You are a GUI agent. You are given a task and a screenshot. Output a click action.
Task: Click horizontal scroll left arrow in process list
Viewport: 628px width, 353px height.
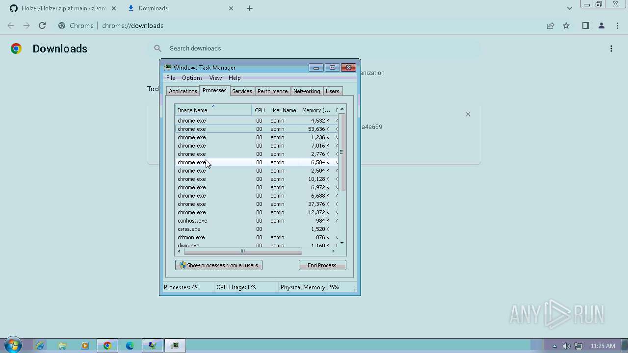click(179, 252)
